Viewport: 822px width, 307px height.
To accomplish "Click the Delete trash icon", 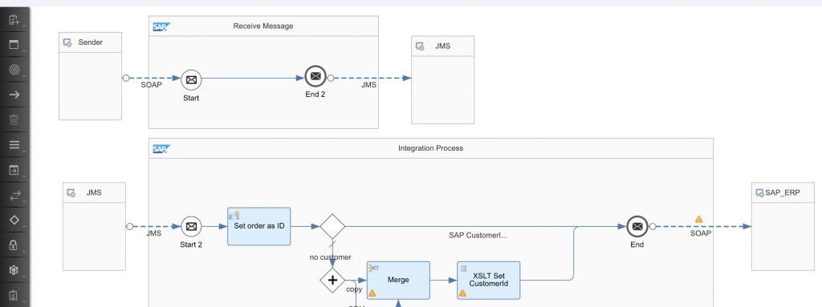I will 14,120.
